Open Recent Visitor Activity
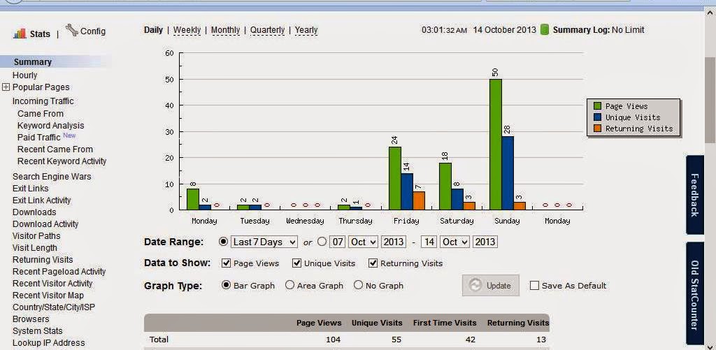 [52, 284]
